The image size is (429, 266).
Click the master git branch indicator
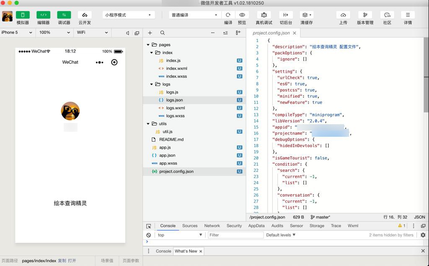click(x=320, y=217)
